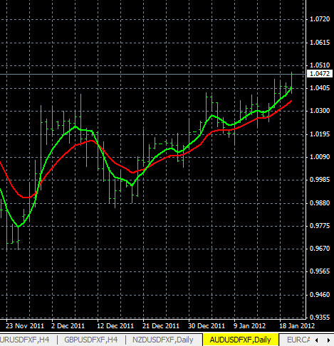The width and height of the screenshot is (334, 346).
Task: Click the 0.9460 price scale label
Action: tap(320, 295)
